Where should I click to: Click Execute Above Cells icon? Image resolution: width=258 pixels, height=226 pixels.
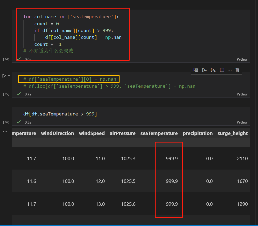click(205, 70)
